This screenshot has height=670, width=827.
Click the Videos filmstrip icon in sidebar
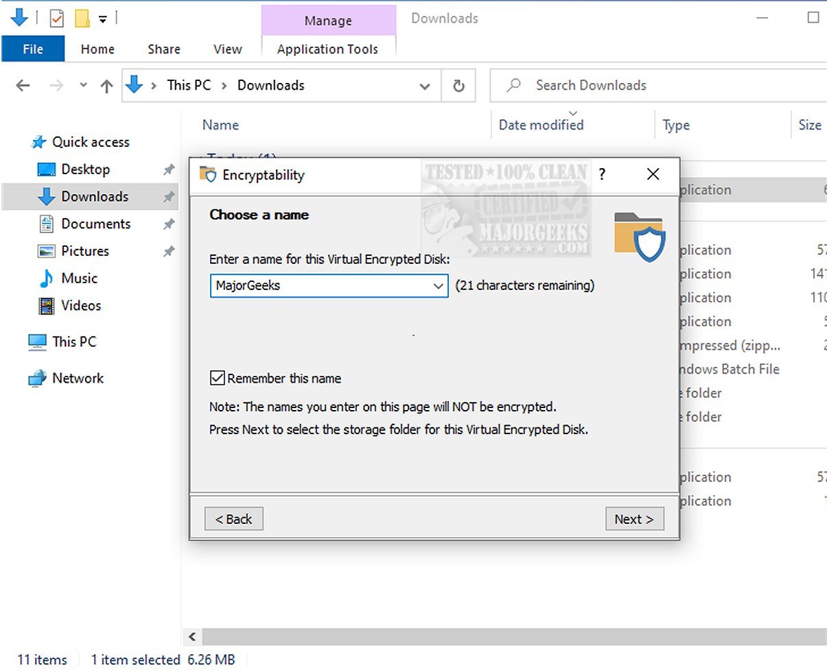point(46,306)
